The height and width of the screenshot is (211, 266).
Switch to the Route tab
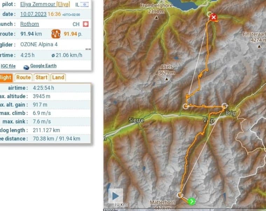click(23, 77)
